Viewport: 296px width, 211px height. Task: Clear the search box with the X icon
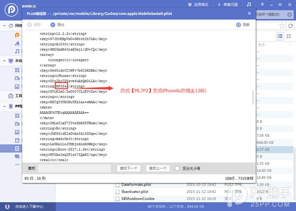pos(290,14)
